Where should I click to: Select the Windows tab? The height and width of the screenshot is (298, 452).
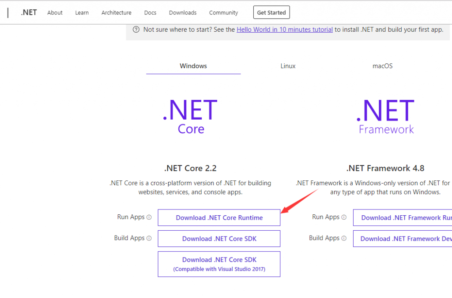pos(193,66)
